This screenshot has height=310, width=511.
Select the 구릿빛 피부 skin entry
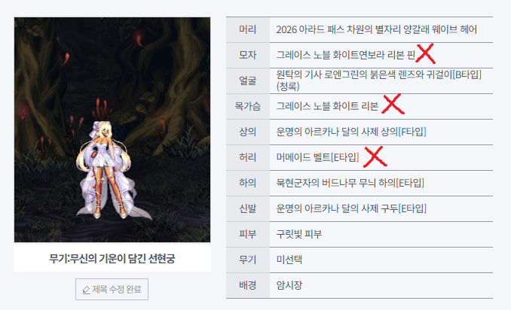tap(299, 234)
